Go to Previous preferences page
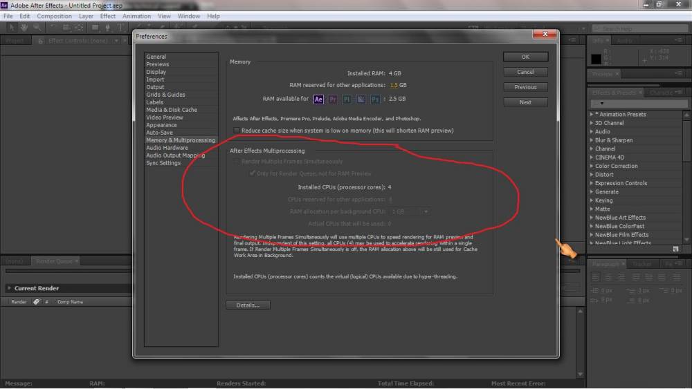The height and width of the screenshot is (389, 692). click(x=526, y=87)
